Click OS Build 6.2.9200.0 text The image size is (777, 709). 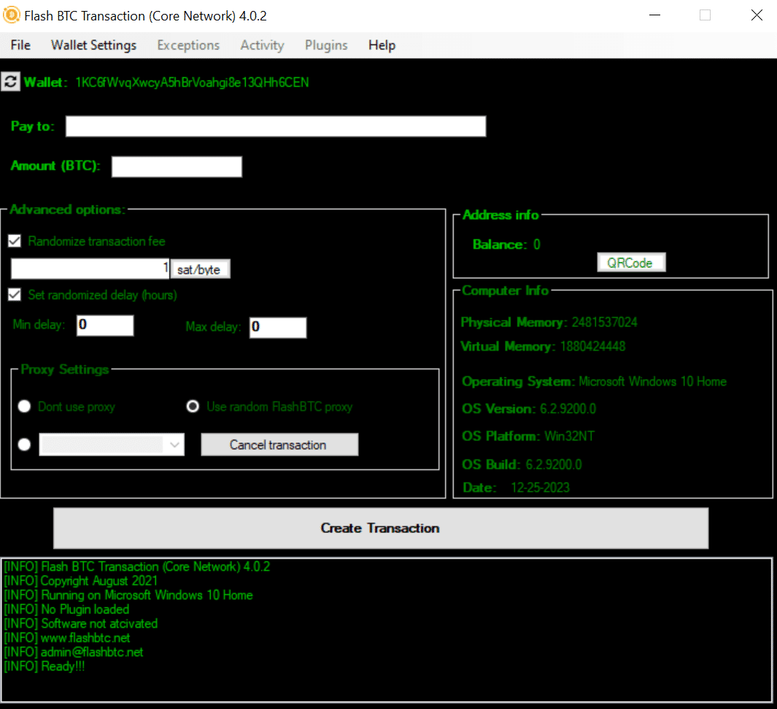tap(522, 464)
